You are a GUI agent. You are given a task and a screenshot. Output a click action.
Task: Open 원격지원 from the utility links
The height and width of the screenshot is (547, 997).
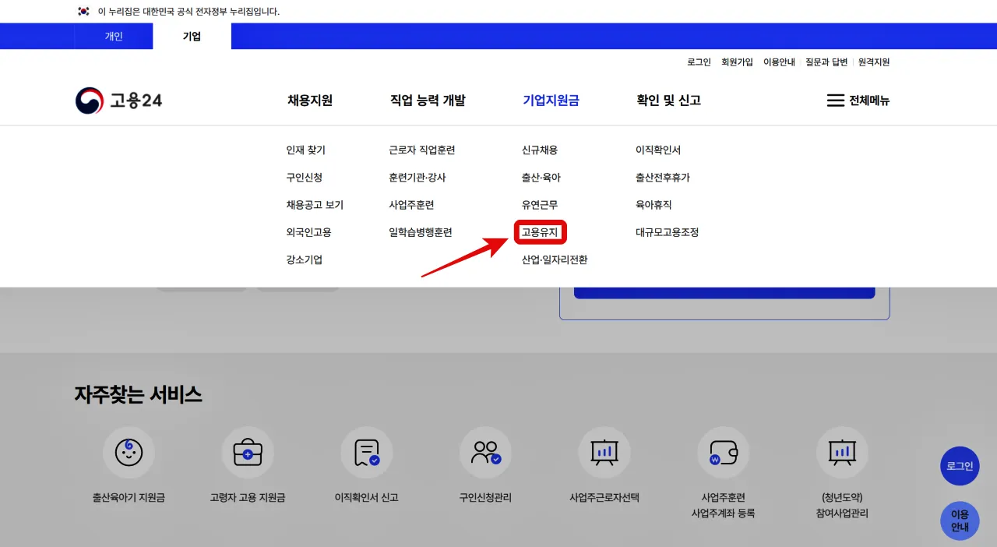click(872, 62)
